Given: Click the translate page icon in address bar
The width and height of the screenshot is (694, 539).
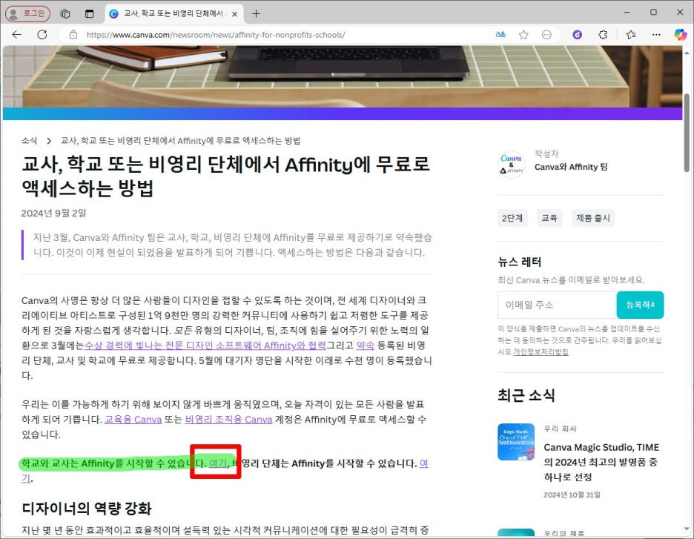Looking at the screenshot, I should (x=500, y=35).
